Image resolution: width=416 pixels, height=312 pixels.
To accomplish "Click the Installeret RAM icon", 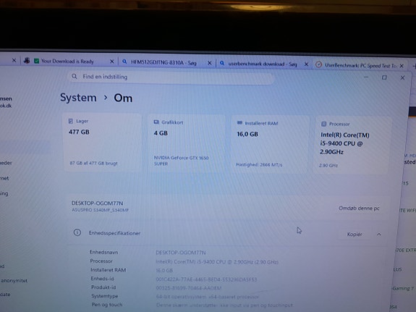I will (239, 123).
